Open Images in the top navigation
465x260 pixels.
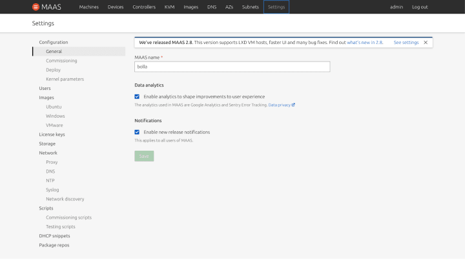coord(191,7)
